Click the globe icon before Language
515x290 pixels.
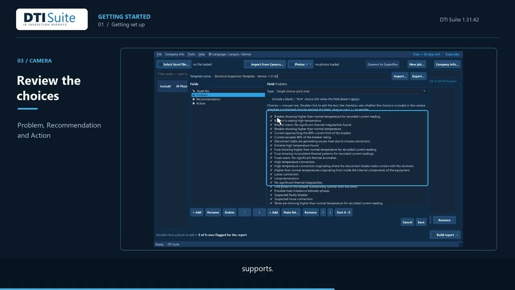pyautogui.click(x=210, y=54)
